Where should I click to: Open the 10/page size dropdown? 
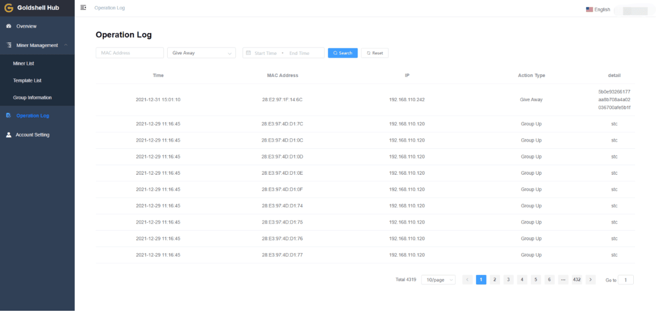438,280
